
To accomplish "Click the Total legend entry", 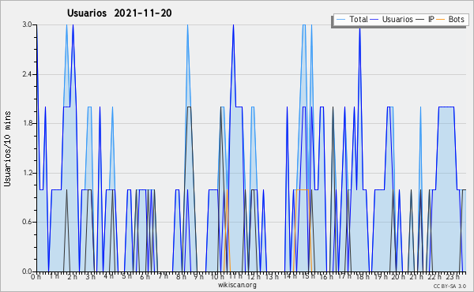I will (352, 19).
